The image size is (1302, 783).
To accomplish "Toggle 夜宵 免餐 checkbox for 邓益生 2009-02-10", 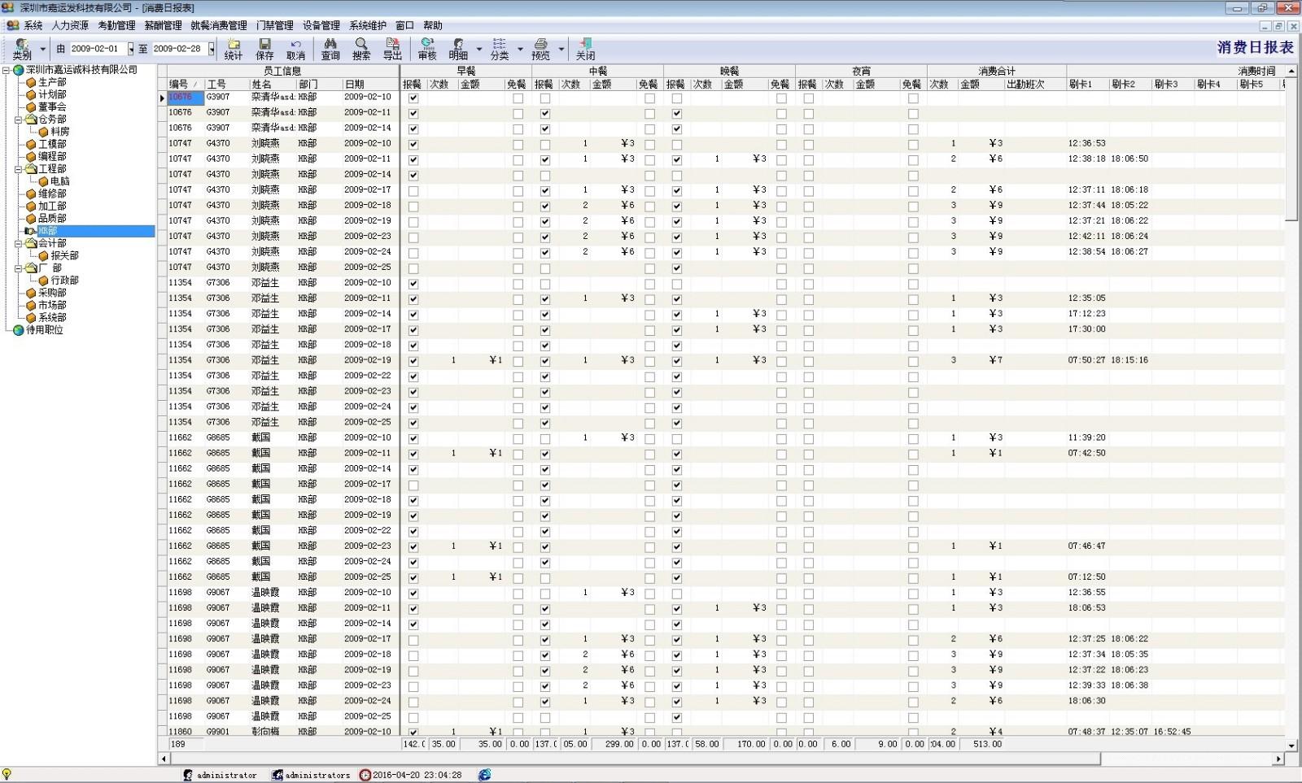I will tap(913, 284).
